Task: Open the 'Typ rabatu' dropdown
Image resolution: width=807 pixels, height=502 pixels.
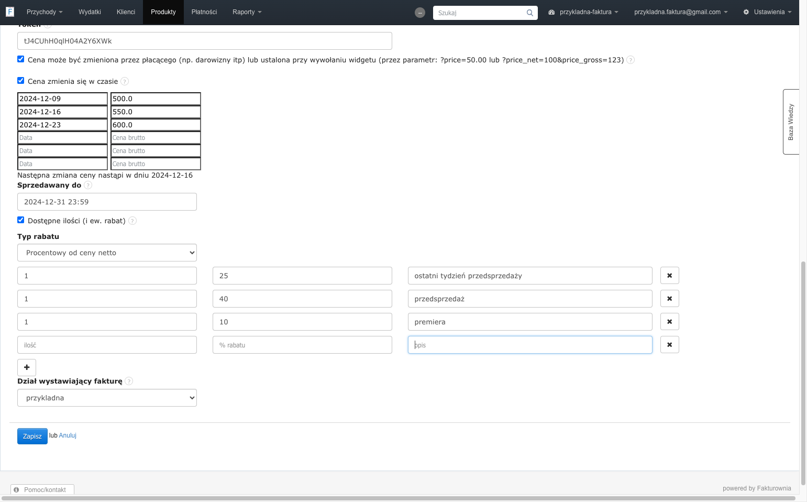Action: 107,253
